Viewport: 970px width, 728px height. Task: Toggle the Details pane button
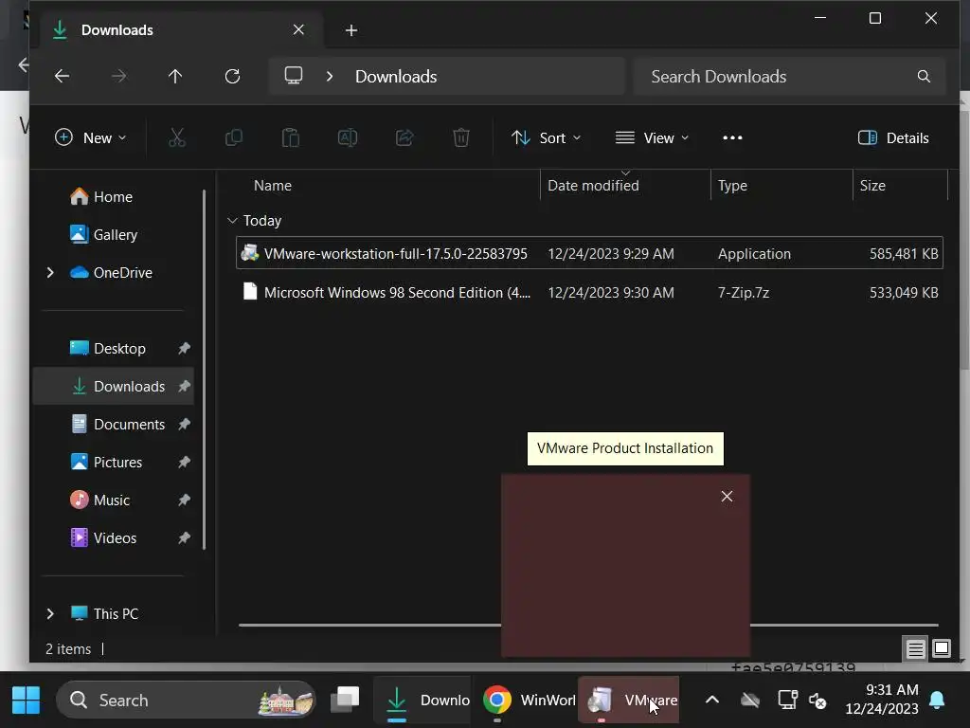point(893,137)
